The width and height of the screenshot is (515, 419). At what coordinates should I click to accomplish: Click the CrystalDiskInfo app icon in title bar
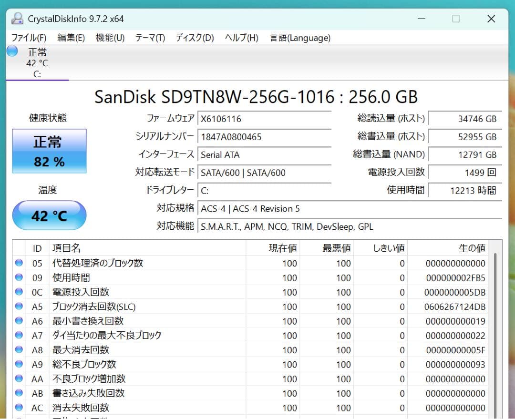coord(17,19)
